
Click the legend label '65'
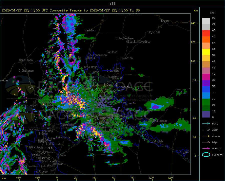tap(213, 30)
